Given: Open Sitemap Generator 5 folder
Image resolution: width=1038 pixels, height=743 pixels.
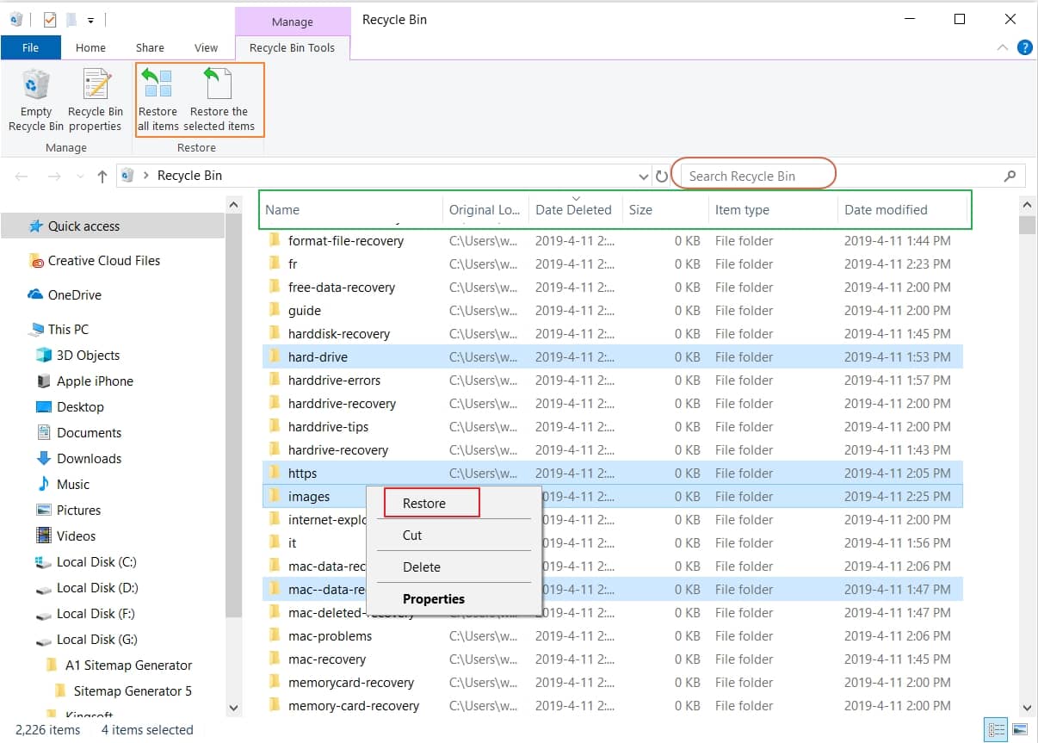Looking at the screenshot, I should [x=133, y=690].
